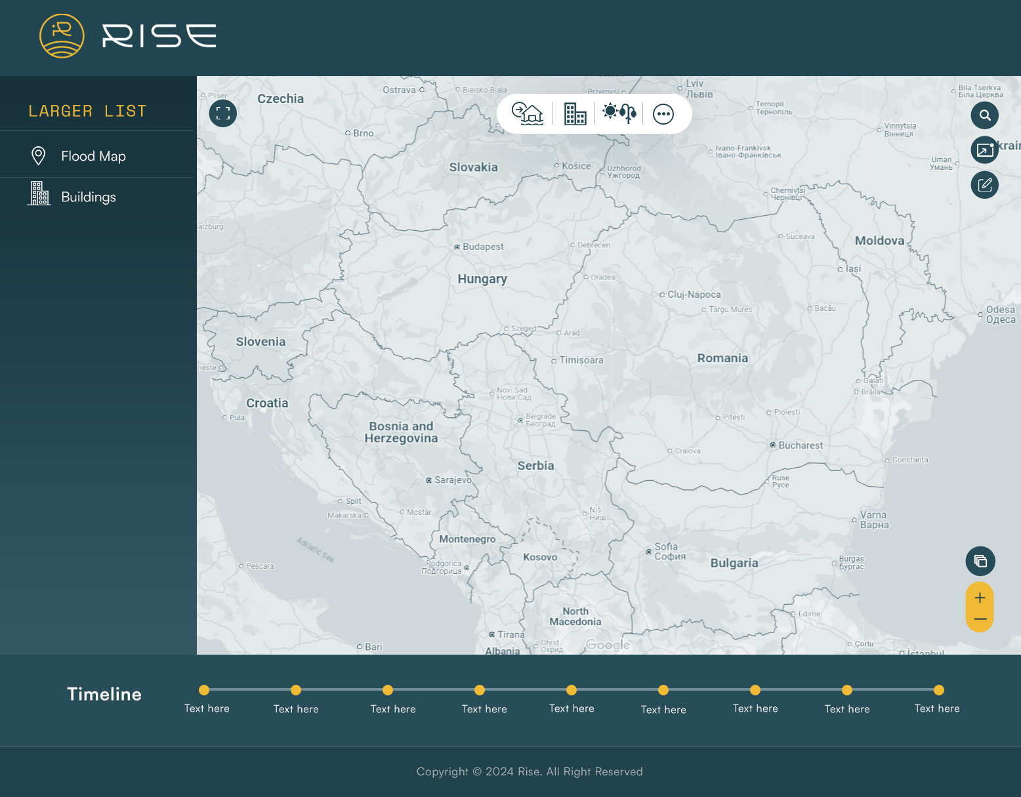Screen dimensions: 1021x797
Task: Select the flood house icon in map toolbar
Action: pos(528,113)
